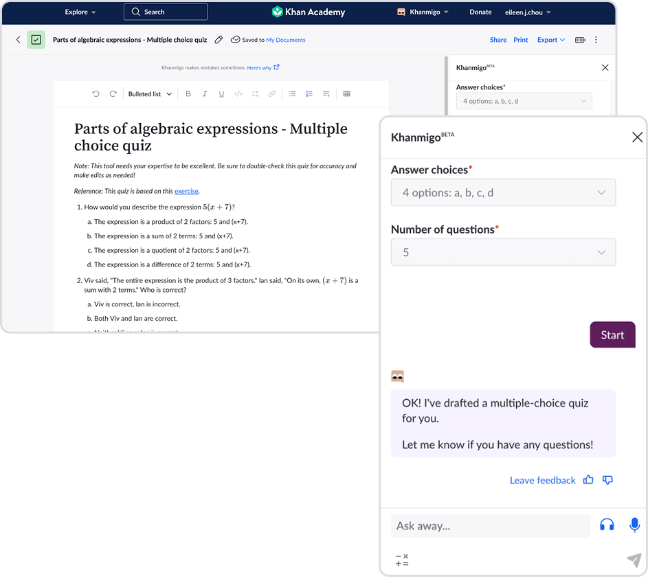
Task: Open the Leave feedback link
Action: click(x=542, y=480)
